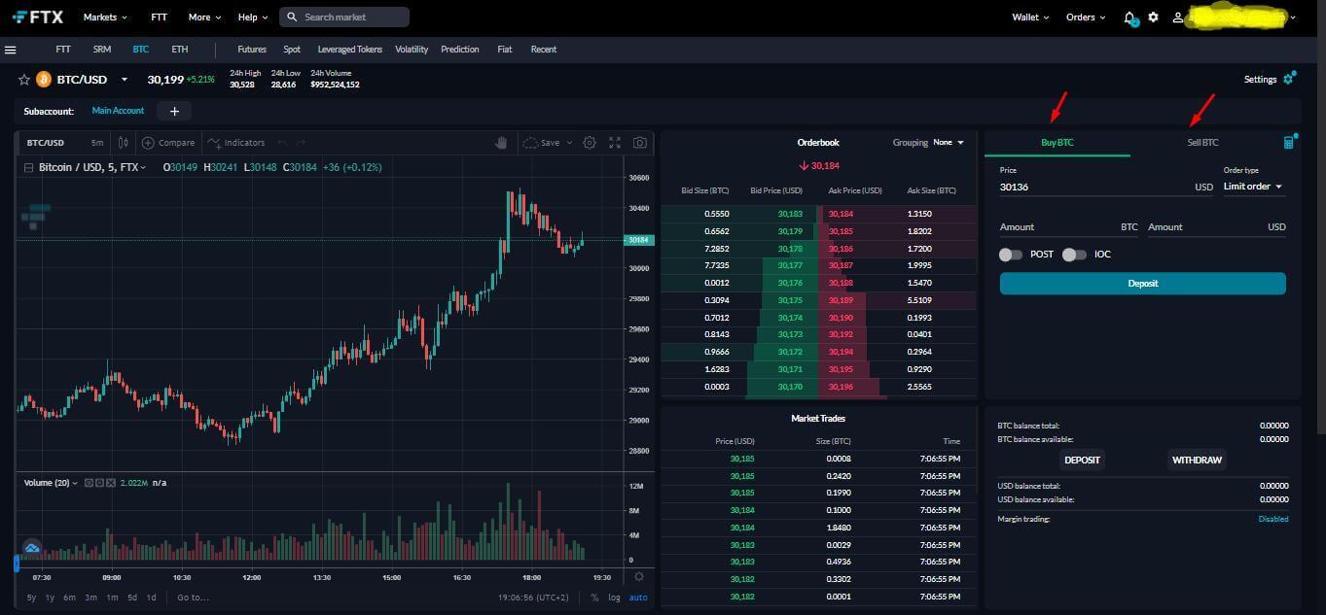This screenshot has width=1326, height=615.
Task: Add a subaccount with plus button
Action: [x=174, y=111]
